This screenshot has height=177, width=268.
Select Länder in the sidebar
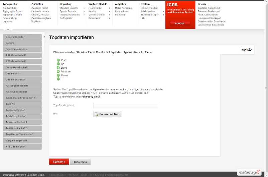click(22, 43)
